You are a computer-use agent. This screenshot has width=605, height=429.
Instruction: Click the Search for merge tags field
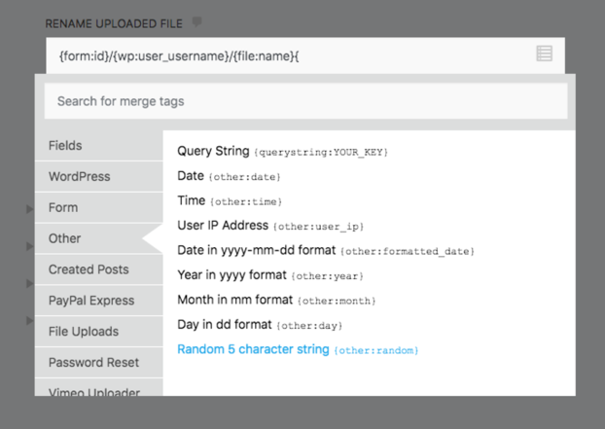[x=305, y=101]
